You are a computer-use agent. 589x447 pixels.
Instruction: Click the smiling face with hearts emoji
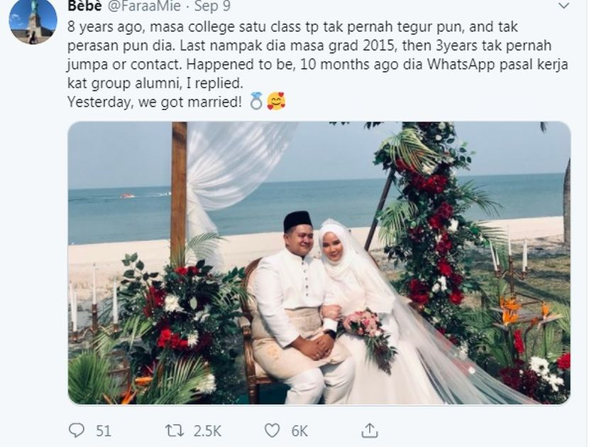click(276, 102)
